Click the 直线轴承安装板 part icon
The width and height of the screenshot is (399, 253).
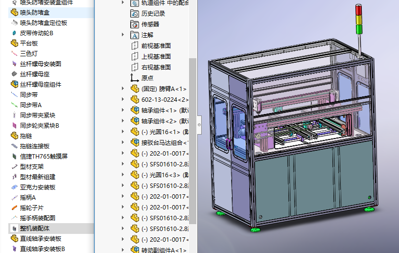pyautogui.click(x=14, y=238)
